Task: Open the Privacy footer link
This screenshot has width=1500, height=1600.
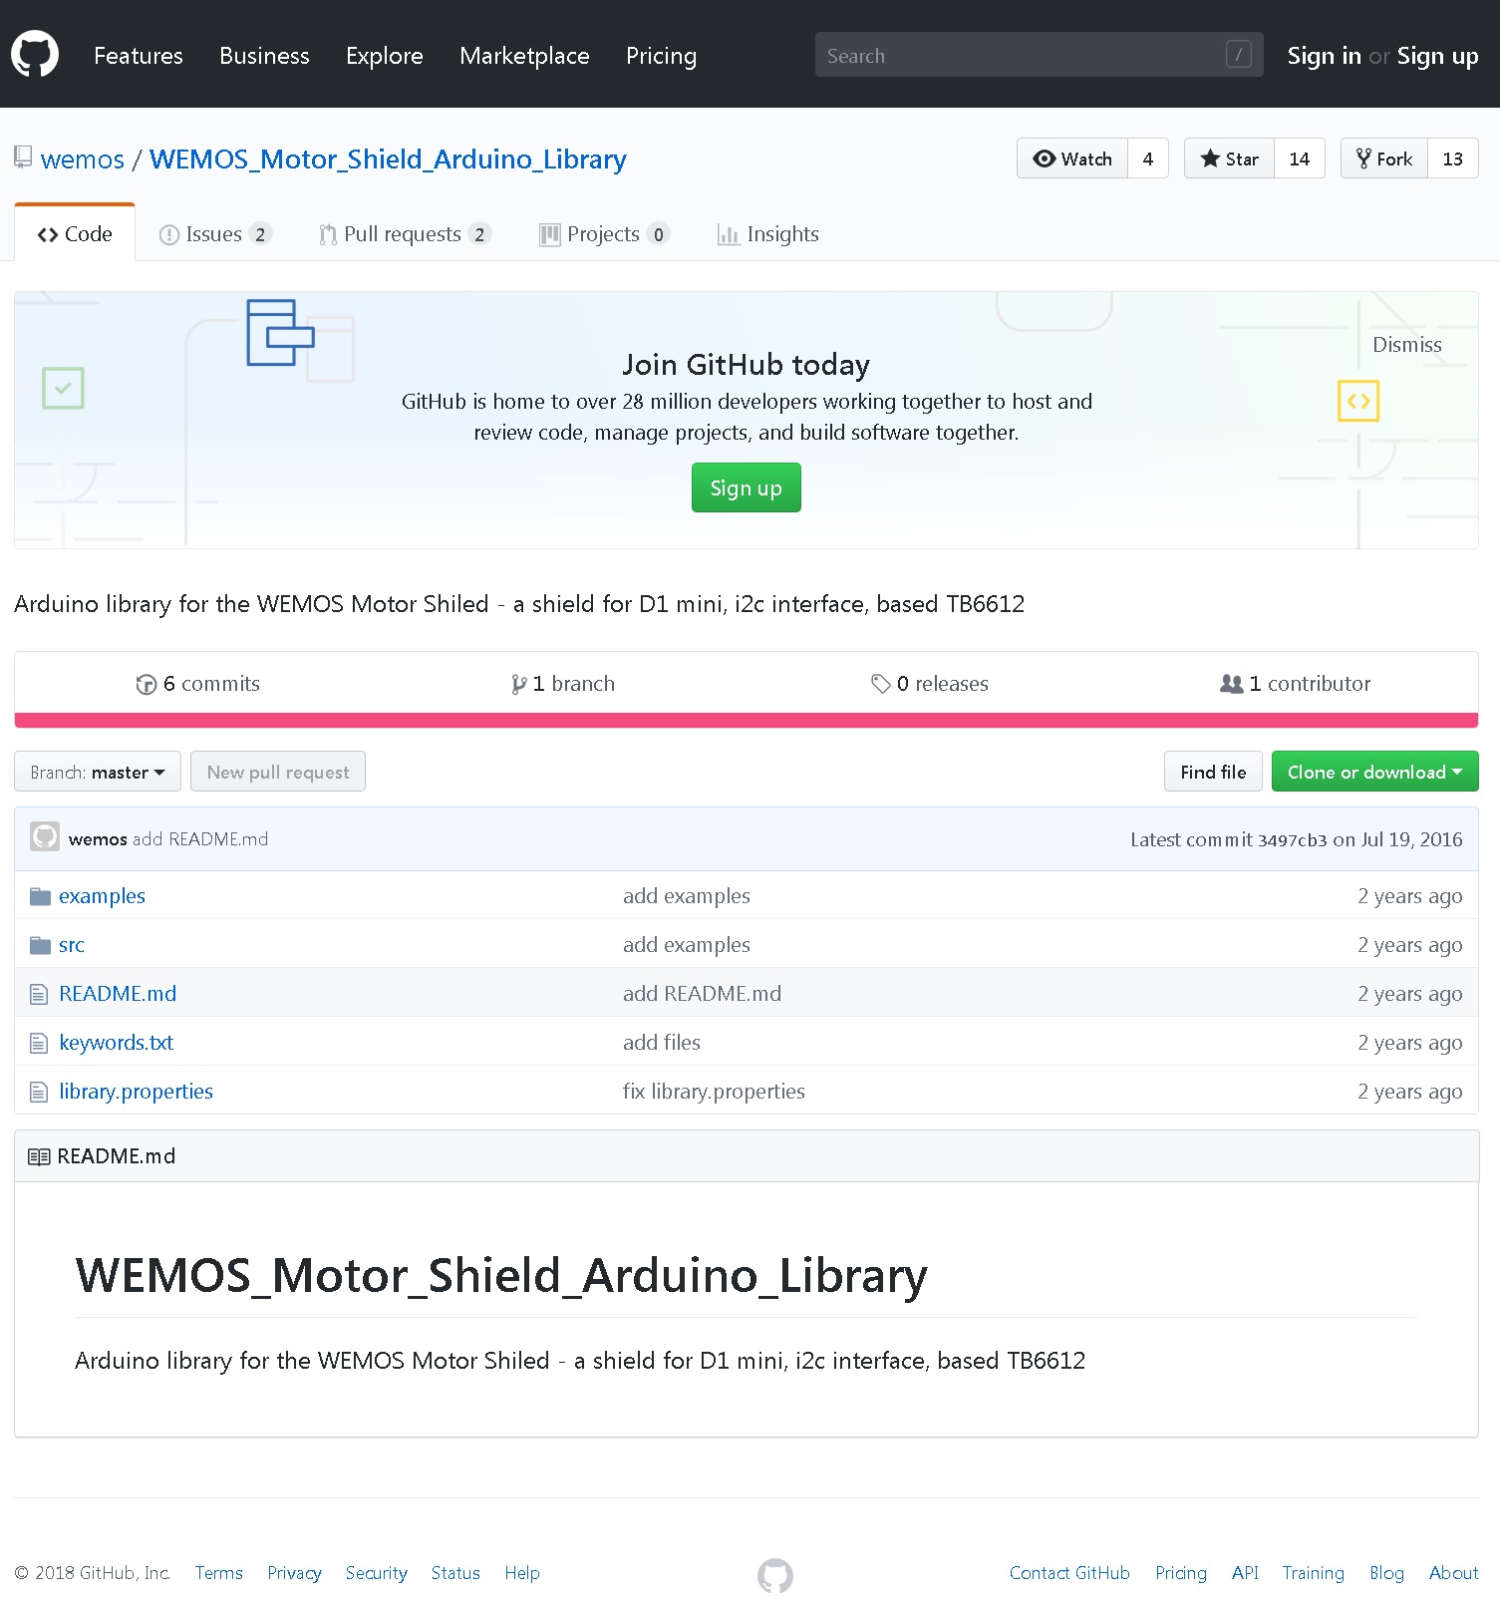Action: [x=294, y=1573]
